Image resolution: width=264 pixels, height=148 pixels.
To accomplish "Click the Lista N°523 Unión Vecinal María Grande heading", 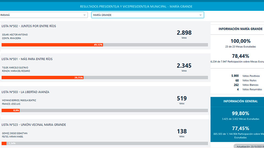I will point(34,125).
